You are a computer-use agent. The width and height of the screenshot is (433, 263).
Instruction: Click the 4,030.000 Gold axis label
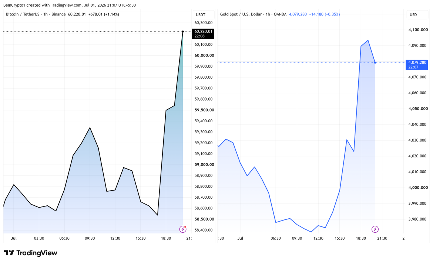click(x=417, y=140)
